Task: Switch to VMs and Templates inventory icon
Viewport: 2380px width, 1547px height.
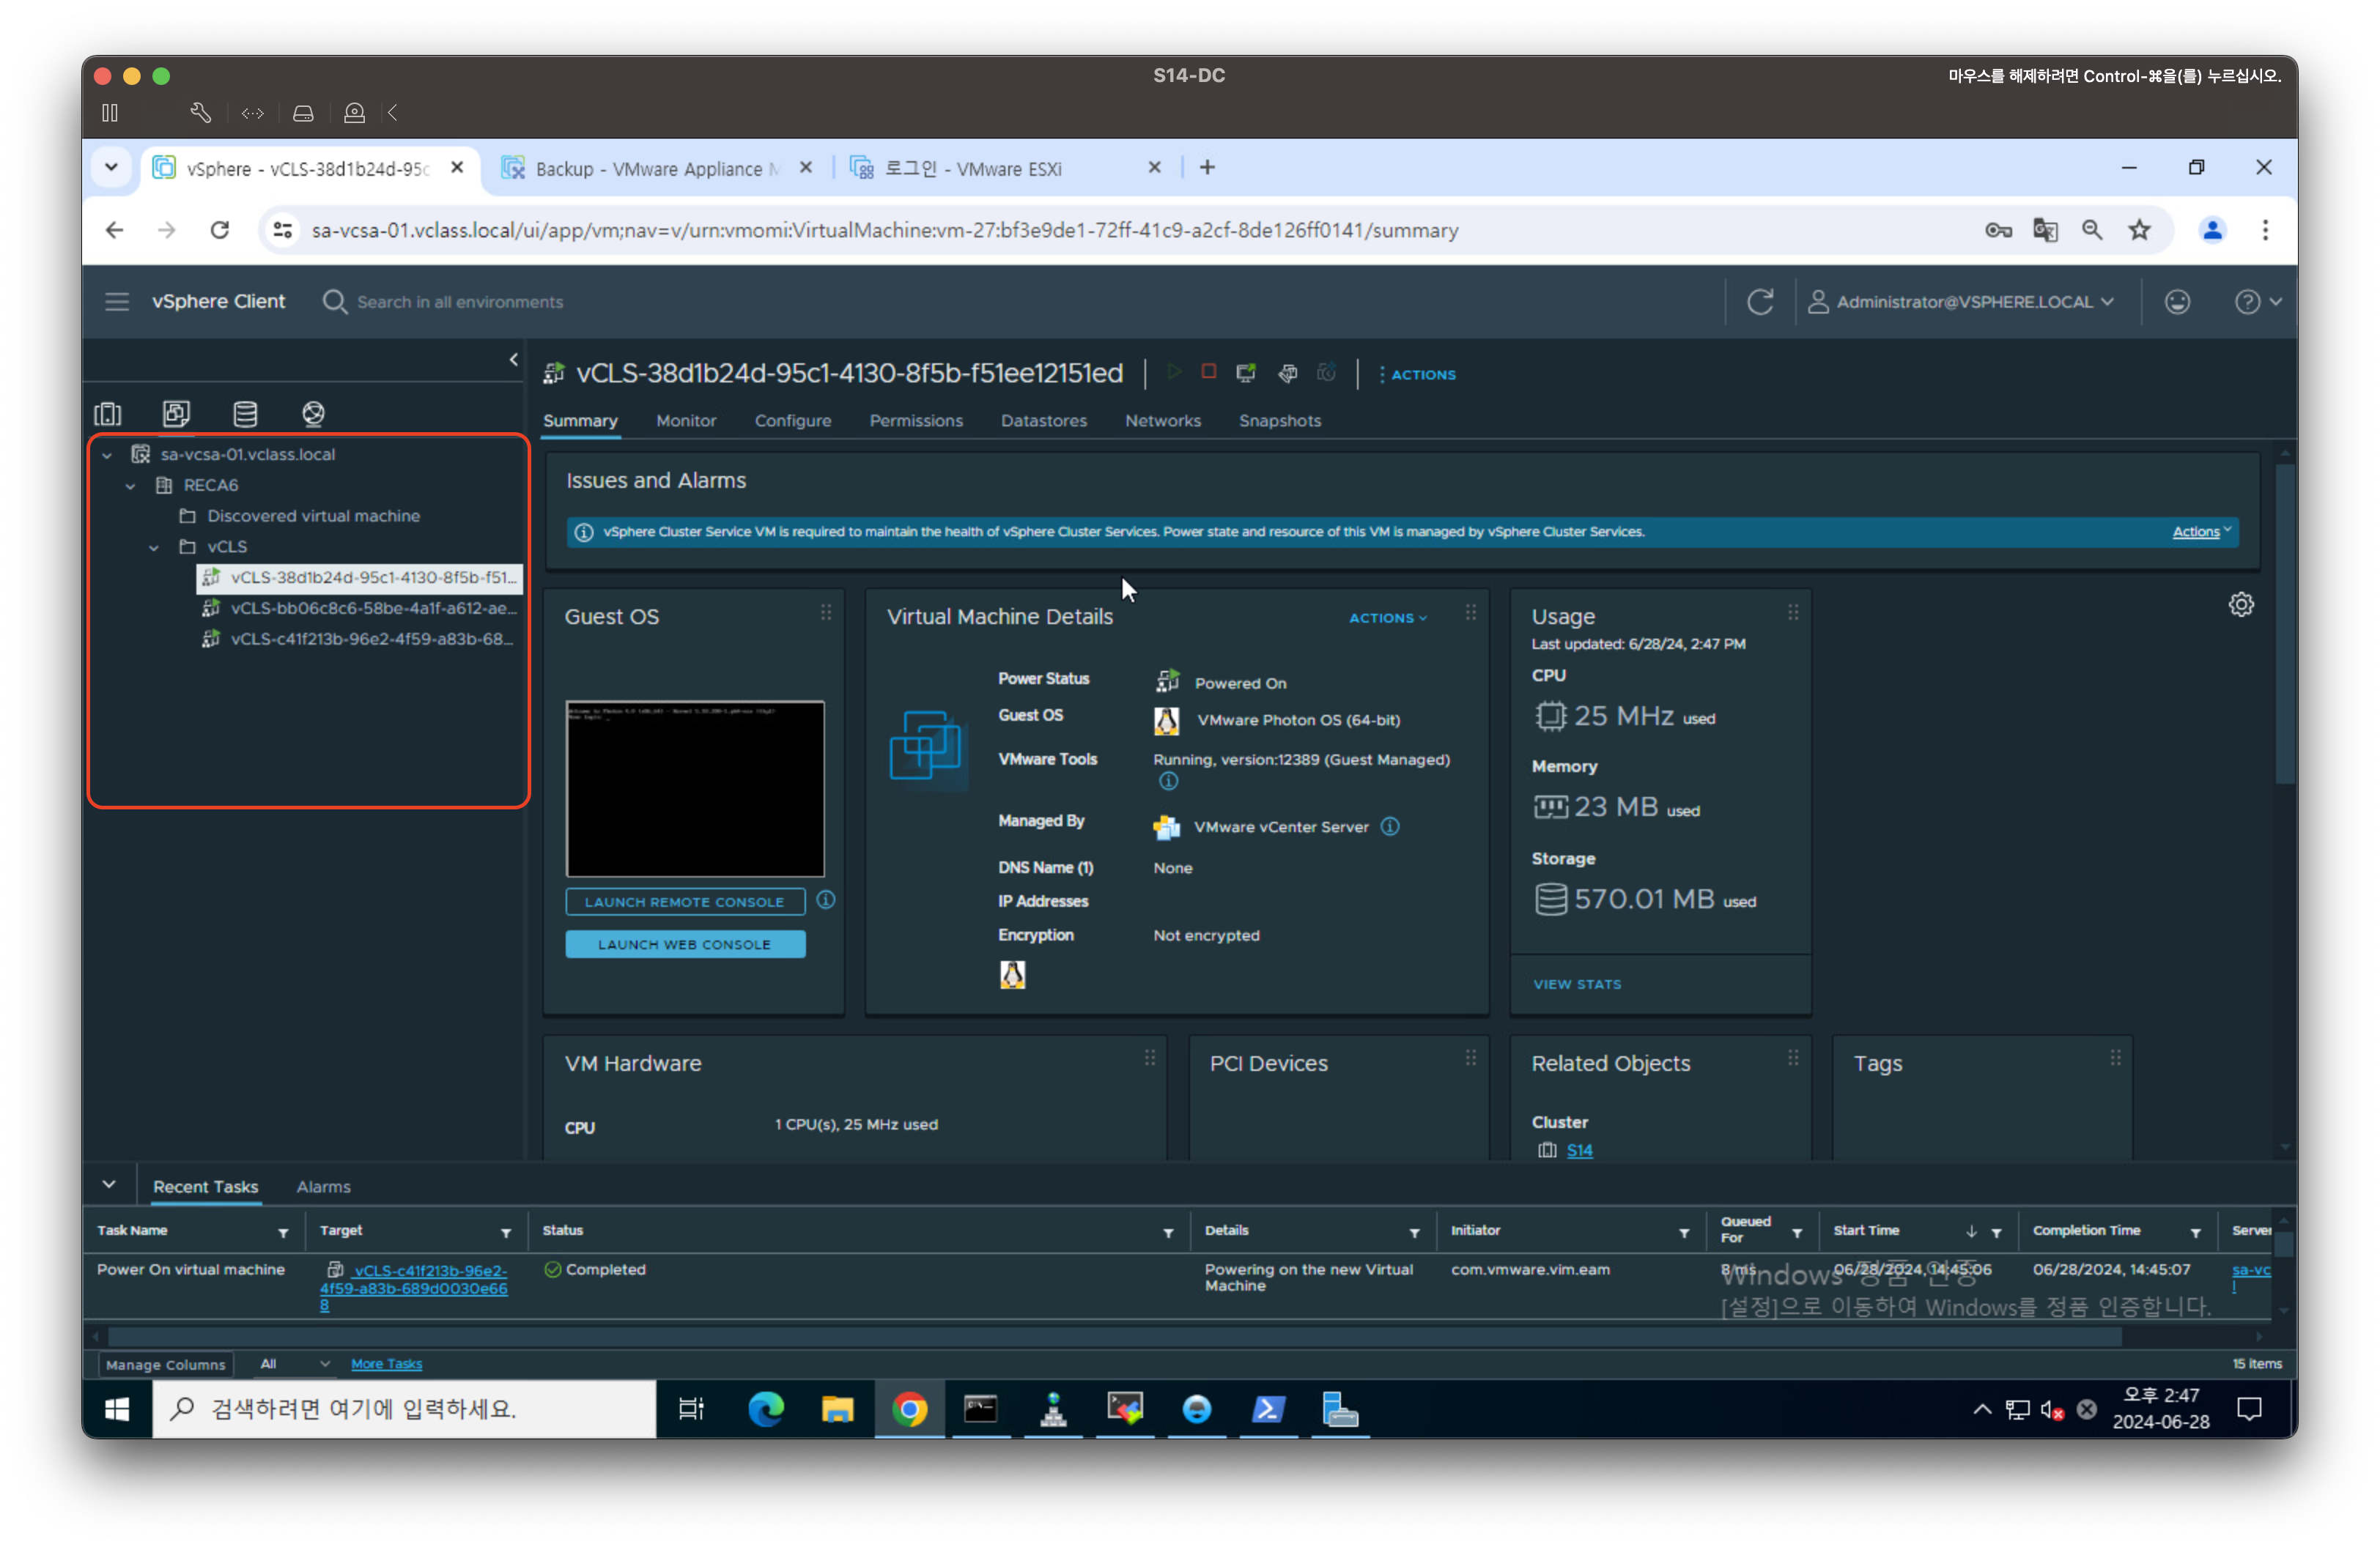Action: pos(176,414)
